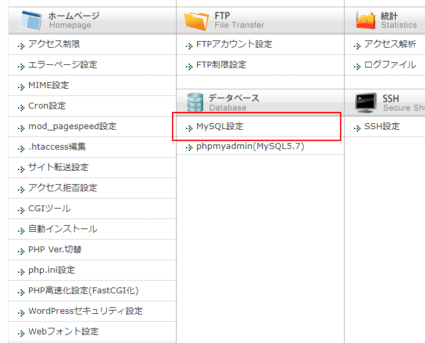
Task: Open mod_pagespeed設定 link
Action: tap(72, 126)
